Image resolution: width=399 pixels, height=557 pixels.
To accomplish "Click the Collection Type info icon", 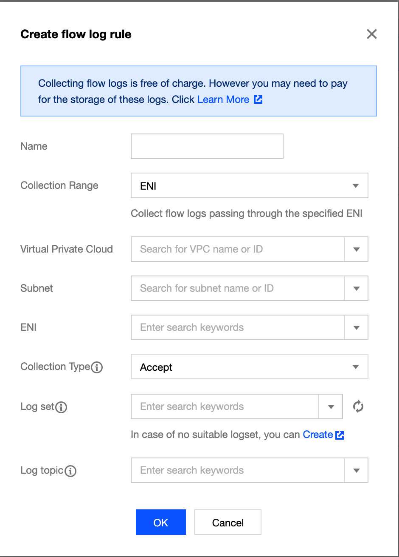I will pos(97,367).
